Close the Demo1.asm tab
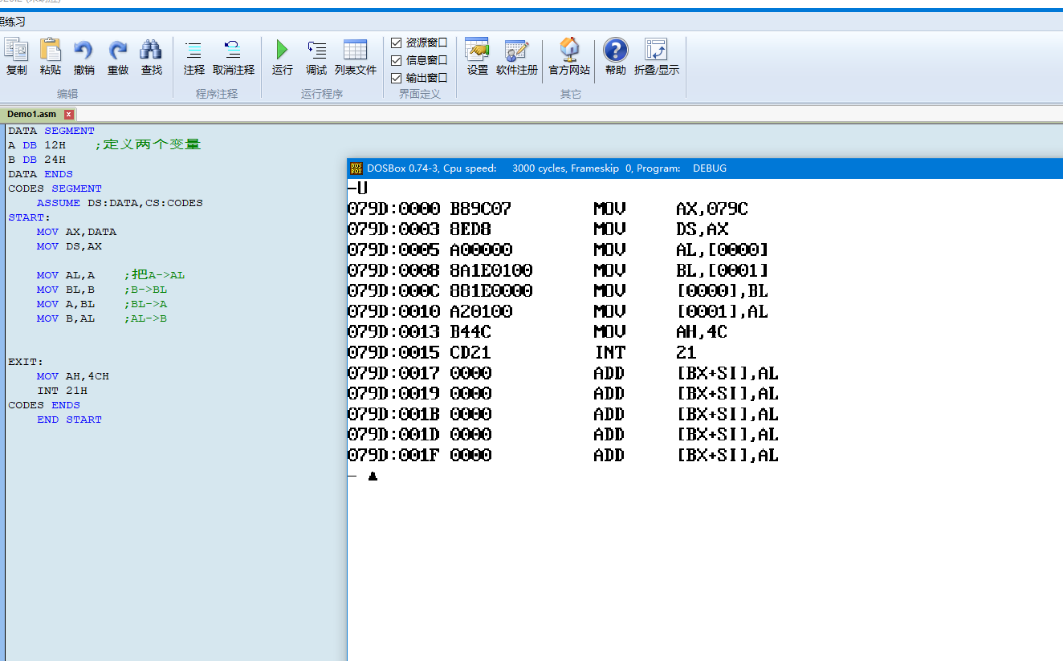1063x661 pixels. tap(69, 115)
